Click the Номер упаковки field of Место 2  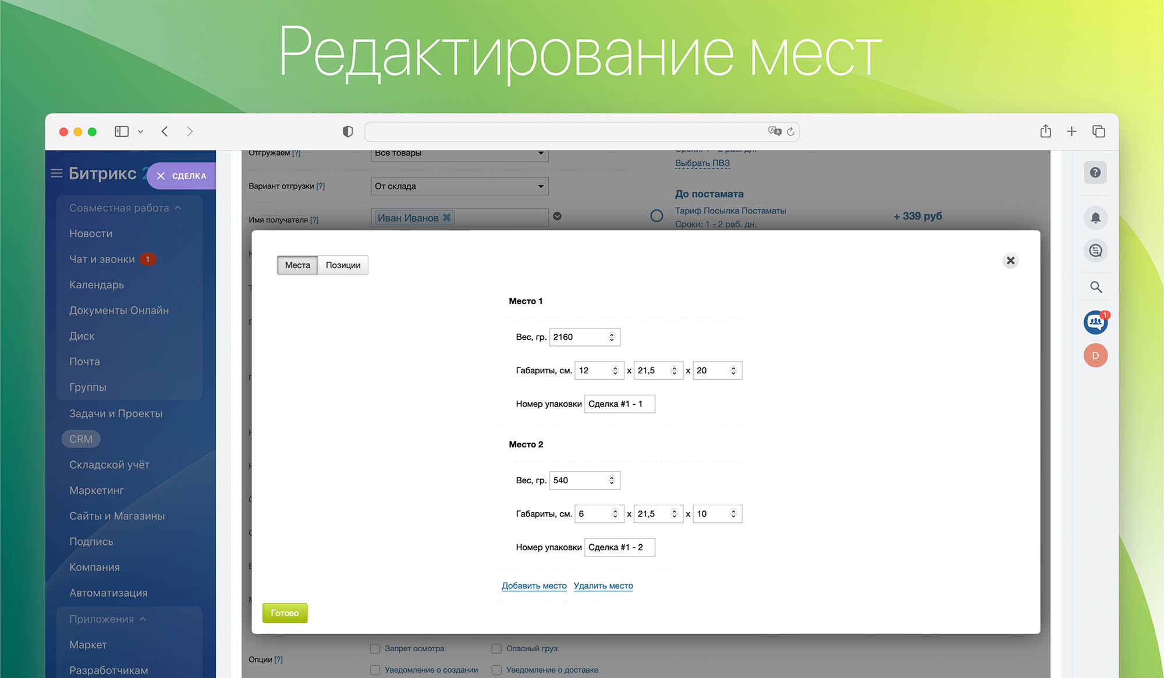pos(619,547)
